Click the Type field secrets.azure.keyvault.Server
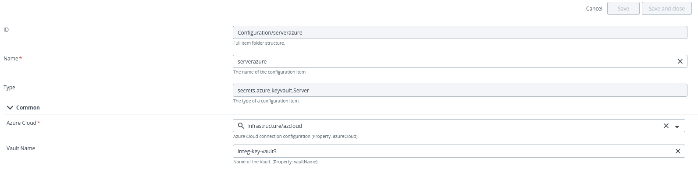698x180 pixels. tap(459, 90)
